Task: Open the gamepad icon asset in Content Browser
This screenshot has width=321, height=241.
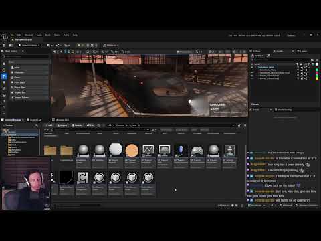Action: 197,150
